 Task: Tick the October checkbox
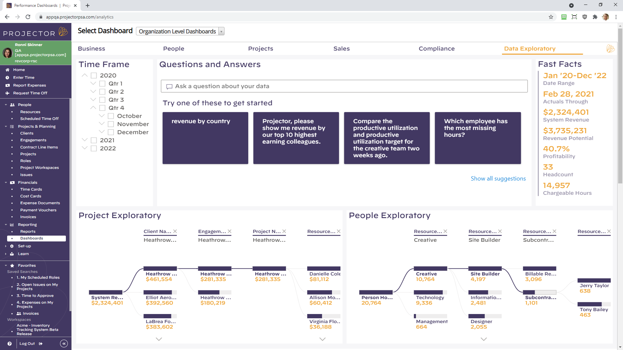[111, 116]
